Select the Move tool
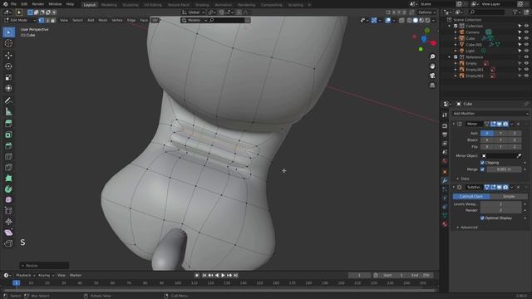This screenshot has height=299, width=532. point(8,56)
